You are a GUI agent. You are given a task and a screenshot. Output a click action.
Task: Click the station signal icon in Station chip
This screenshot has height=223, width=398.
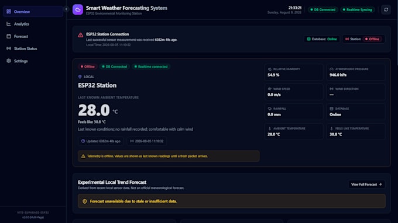pos(347,39)
